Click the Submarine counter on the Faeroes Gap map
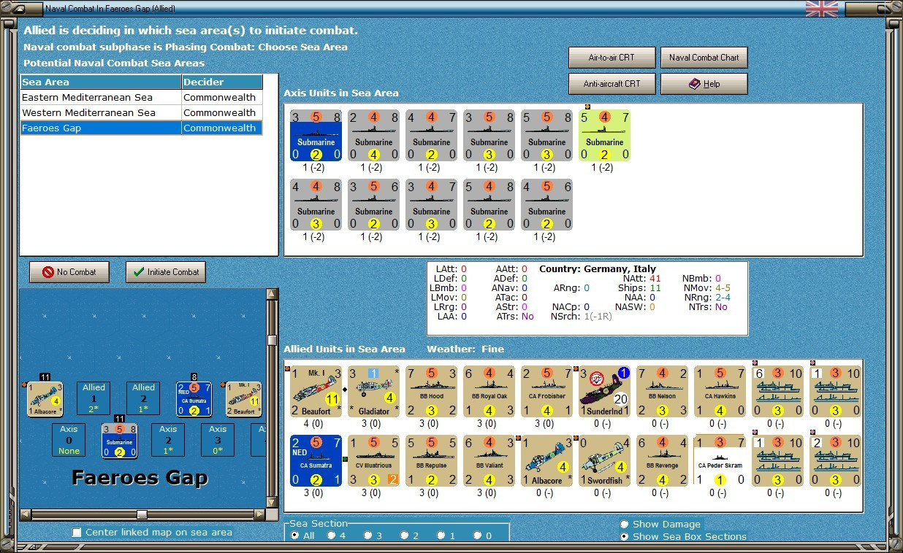Screen dimensions: 903x553 click(x=120, y=441)
